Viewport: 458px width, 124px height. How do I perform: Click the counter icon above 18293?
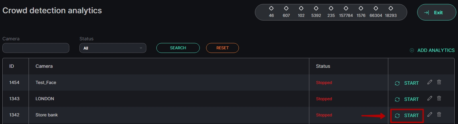click(x=391, y=8)
